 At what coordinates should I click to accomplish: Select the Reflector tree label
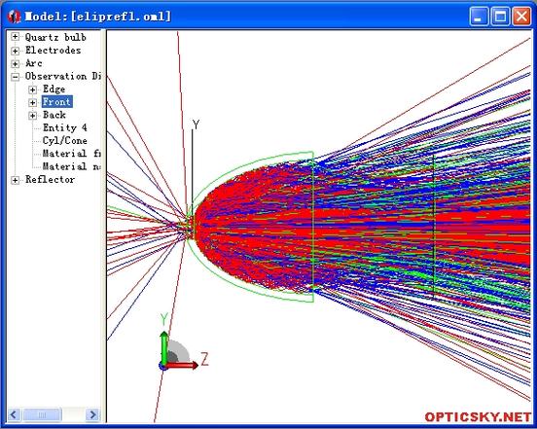tap(50, 179)
